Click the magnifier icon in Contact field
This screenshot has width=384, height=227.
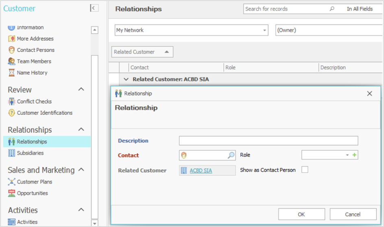(231, 155)
